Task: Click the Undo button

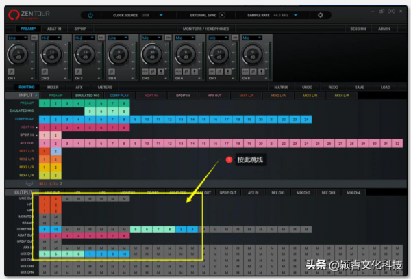Action: pos(307,88)
